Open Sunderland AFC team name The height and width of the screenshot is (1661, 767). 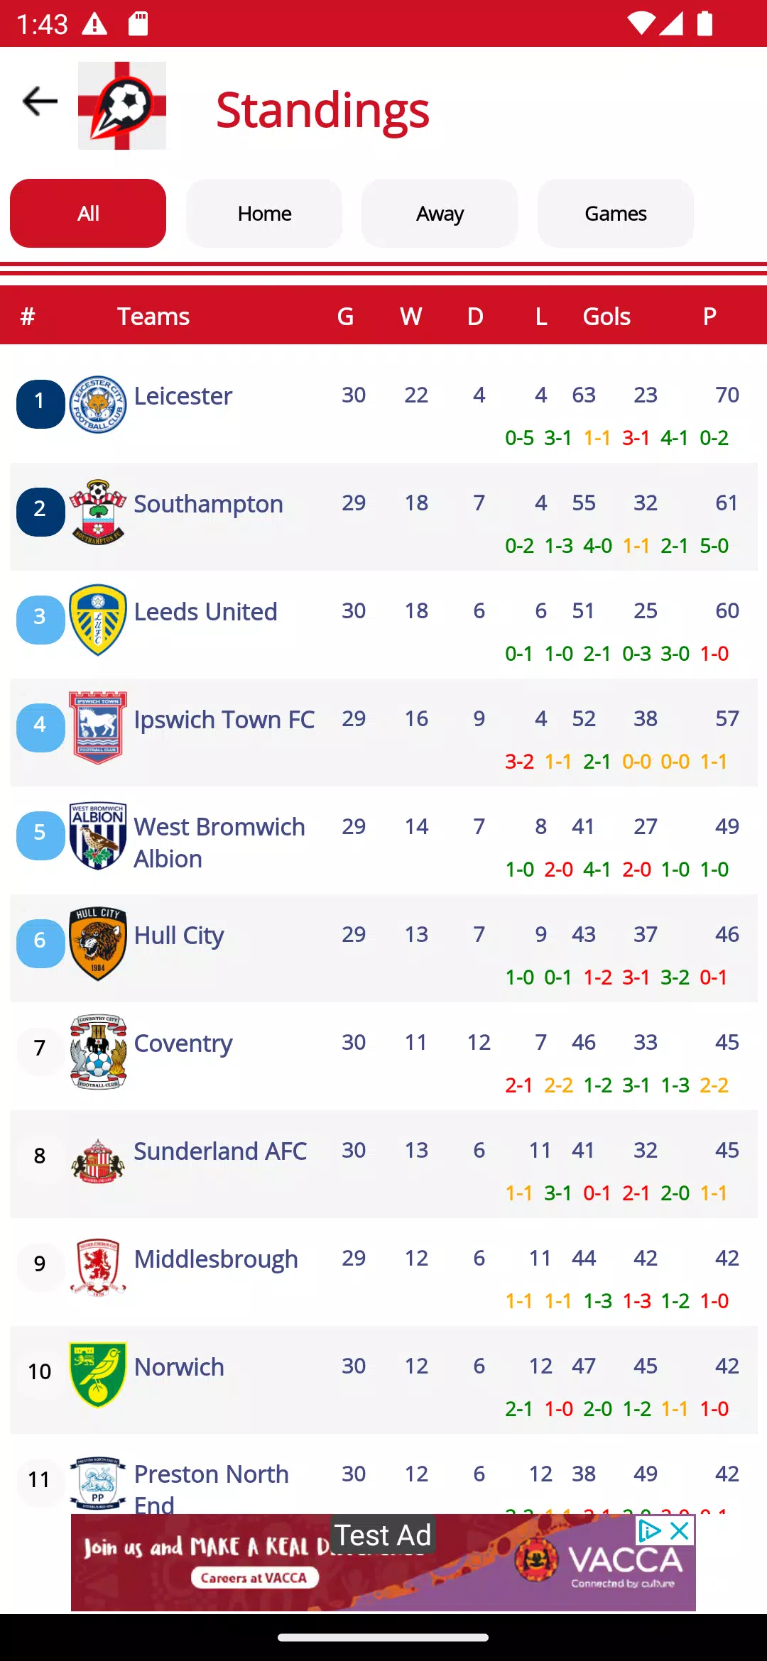click(x=220, y=1151)
